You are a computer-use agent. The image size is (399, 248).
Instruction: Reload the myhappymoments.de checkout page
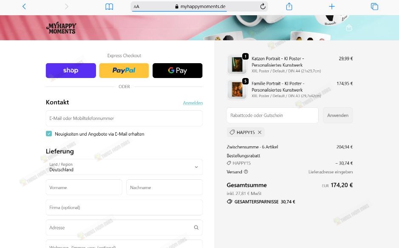pyautogui.click(x=262, y=6)
